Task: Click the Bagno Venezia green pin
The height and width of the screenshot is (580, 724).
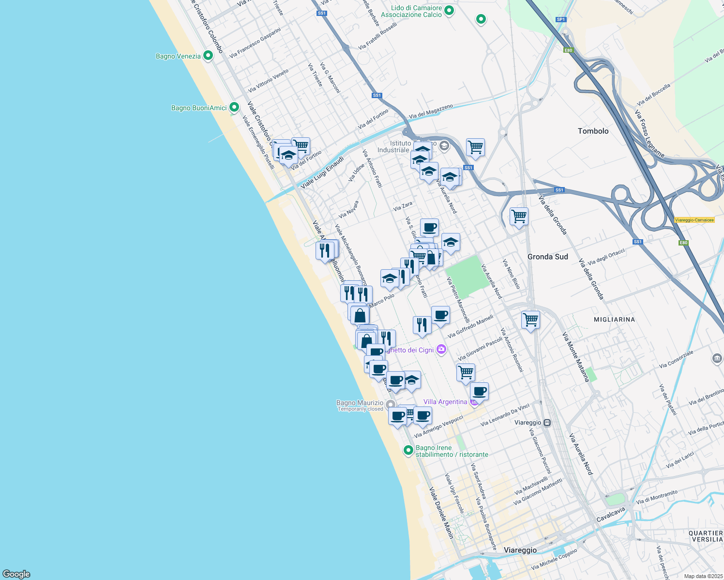Action: click(208, 56)
